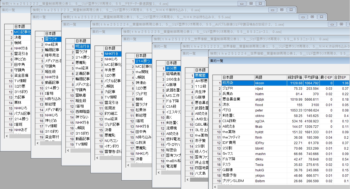Close the デモデーター最適調整 search window
Image resolution: width=350 pixels, height=189 pixels.
pyautogui.click(x=260, y=3)
